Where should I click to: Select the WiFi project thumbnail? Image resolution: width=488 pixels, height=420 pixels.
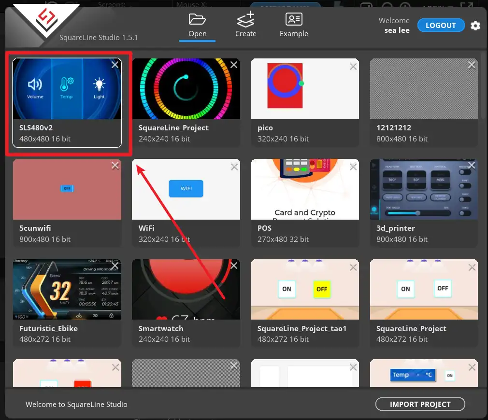click(x=186, y=189)
